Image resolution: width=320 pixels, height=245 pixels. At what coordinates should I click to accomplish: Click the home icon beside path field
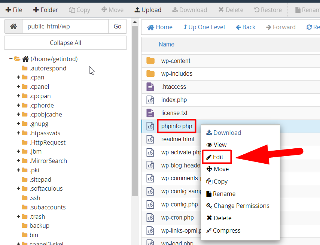13,26
